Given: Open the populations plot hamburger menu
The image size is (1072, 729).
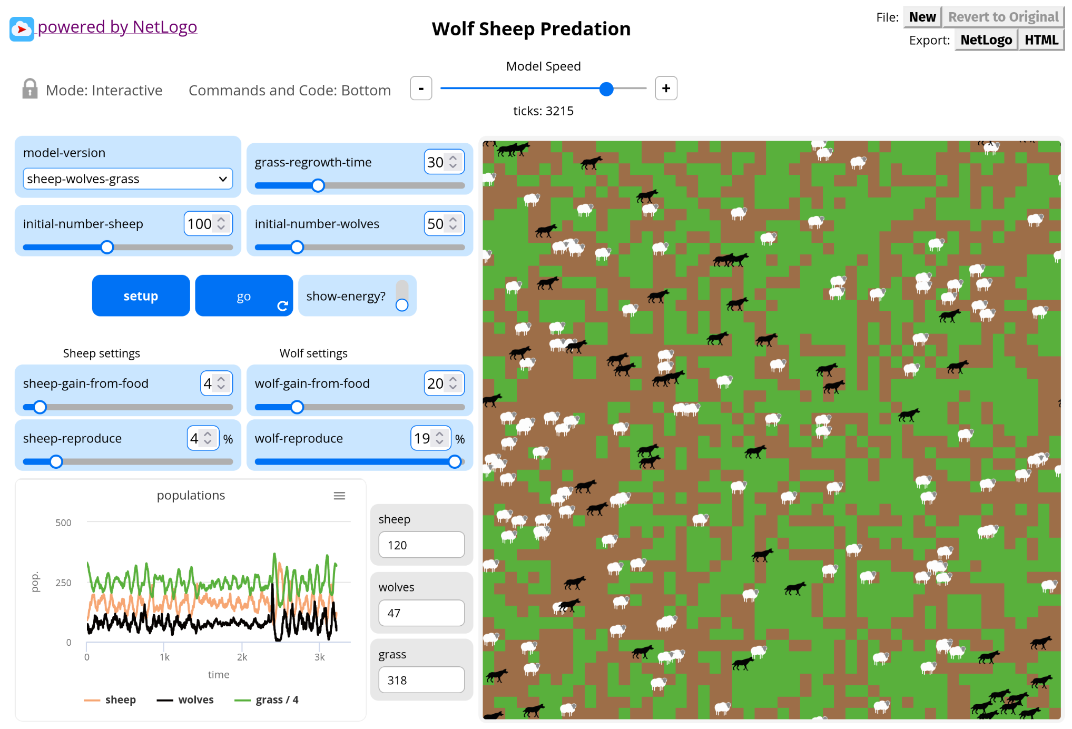Looking at the screenshot, I should point(339,496).
